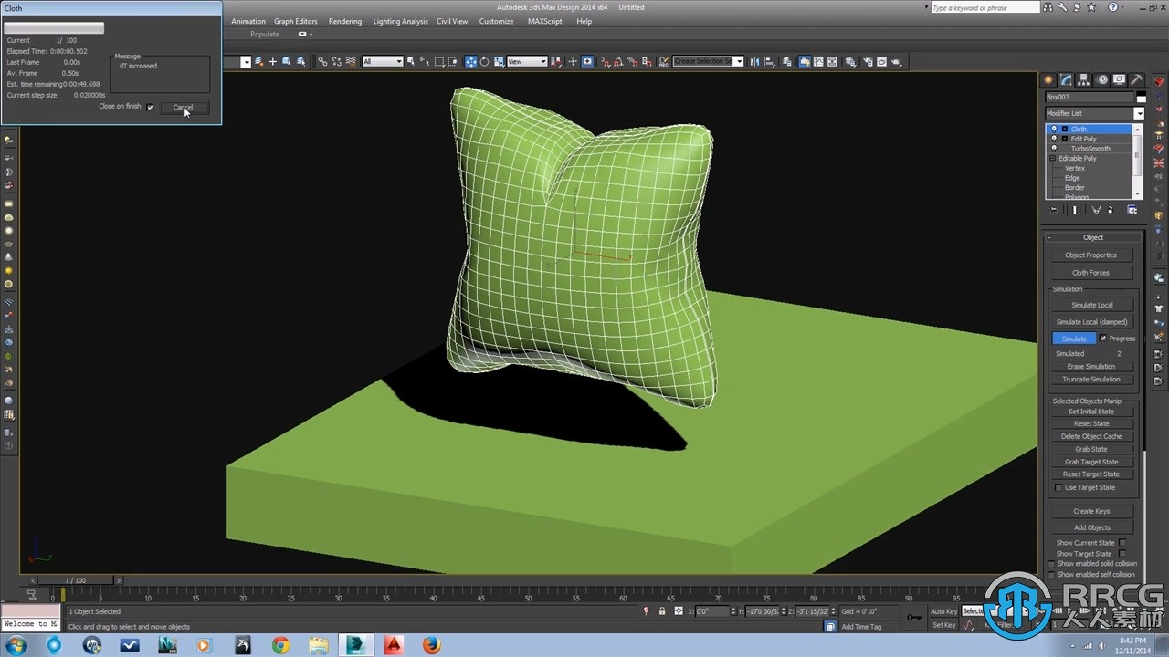Image resolution: width=1169 pixels, height=657 pixels.
Task: Click the Object Properties button
Action: 1090,255
